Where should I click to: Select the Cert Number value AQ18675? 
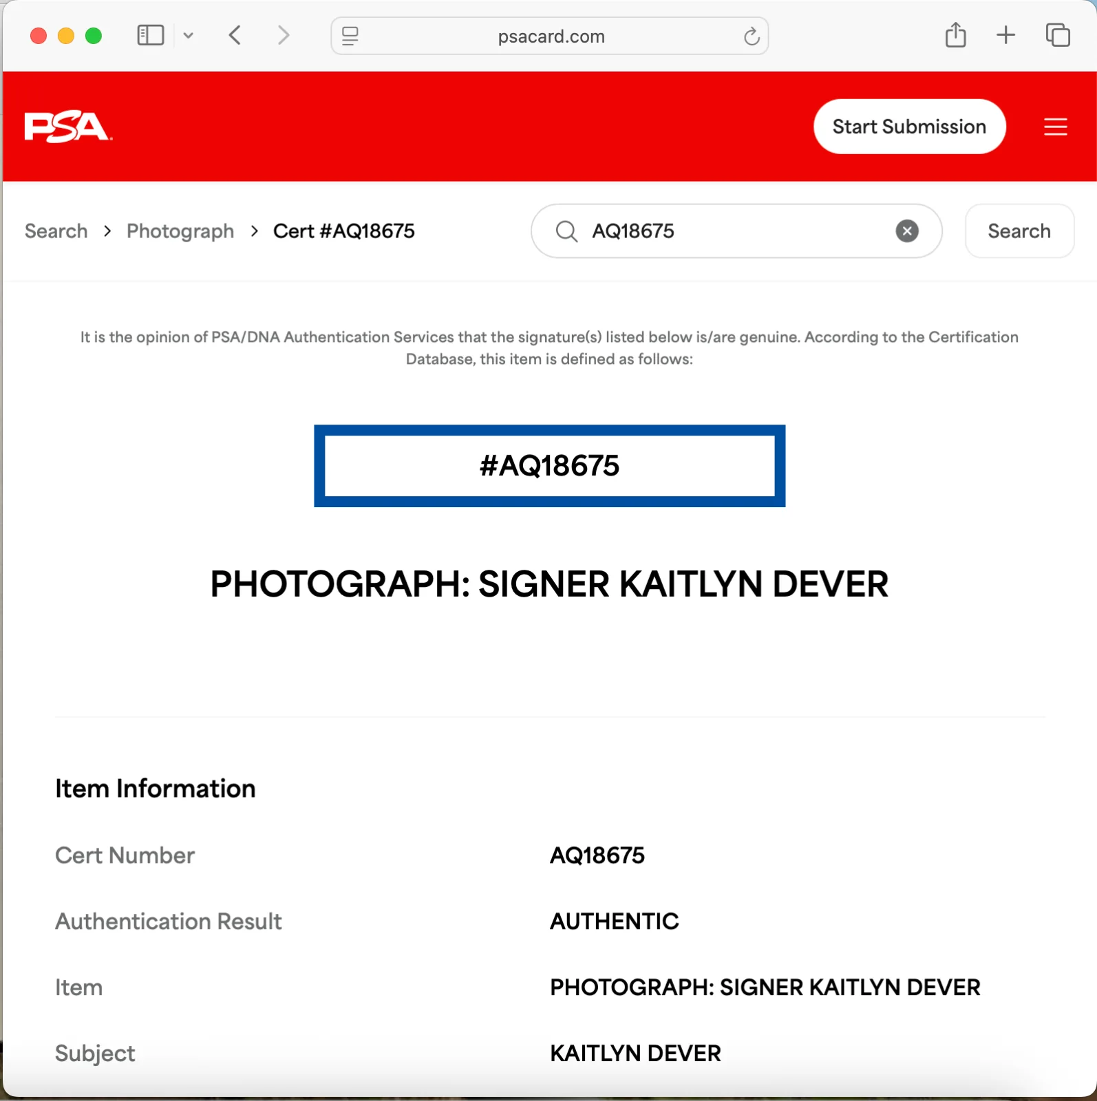pos(597,855)
